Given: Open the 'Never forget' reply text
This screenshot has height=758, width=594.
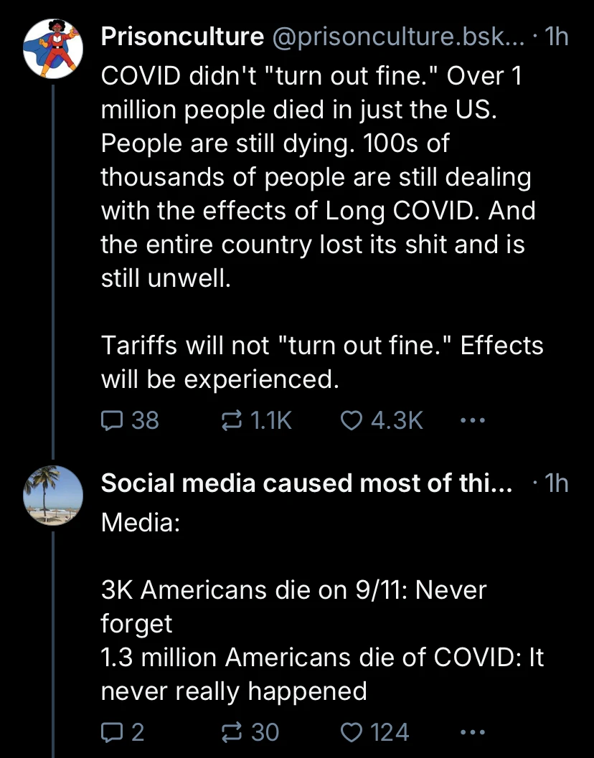Looking at the screenshot, I should (x=293, y=605).
